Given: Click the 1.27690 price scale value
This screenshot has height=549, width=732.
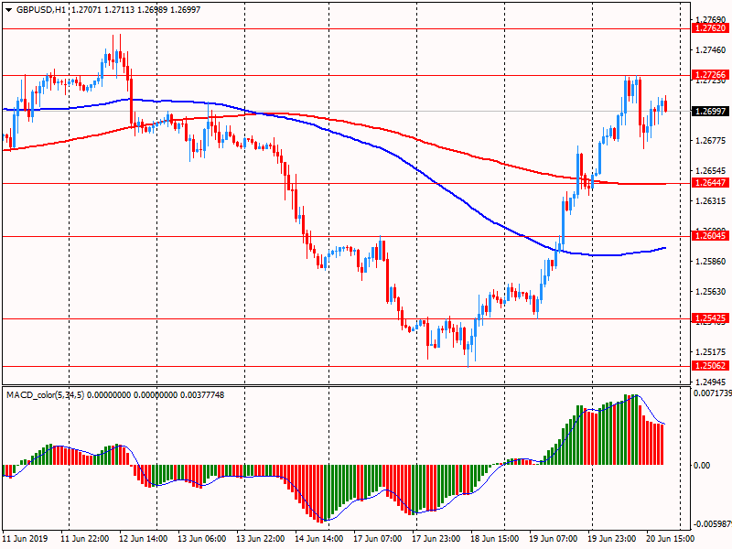Looking at the screenshot, I should point(711,20).
